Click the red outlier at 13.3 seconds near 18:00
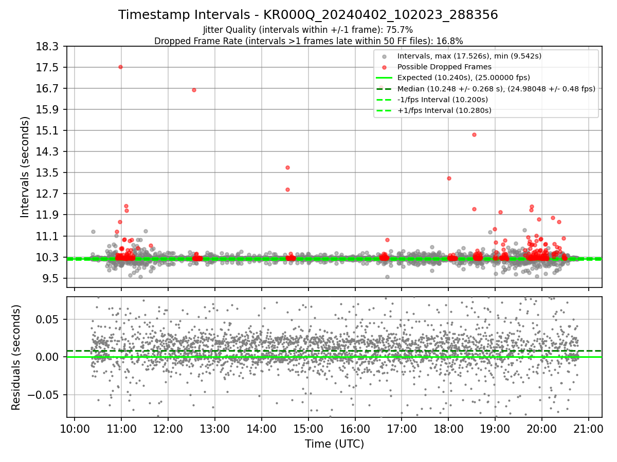Viewport: 617px width, 462px height. 449,178
